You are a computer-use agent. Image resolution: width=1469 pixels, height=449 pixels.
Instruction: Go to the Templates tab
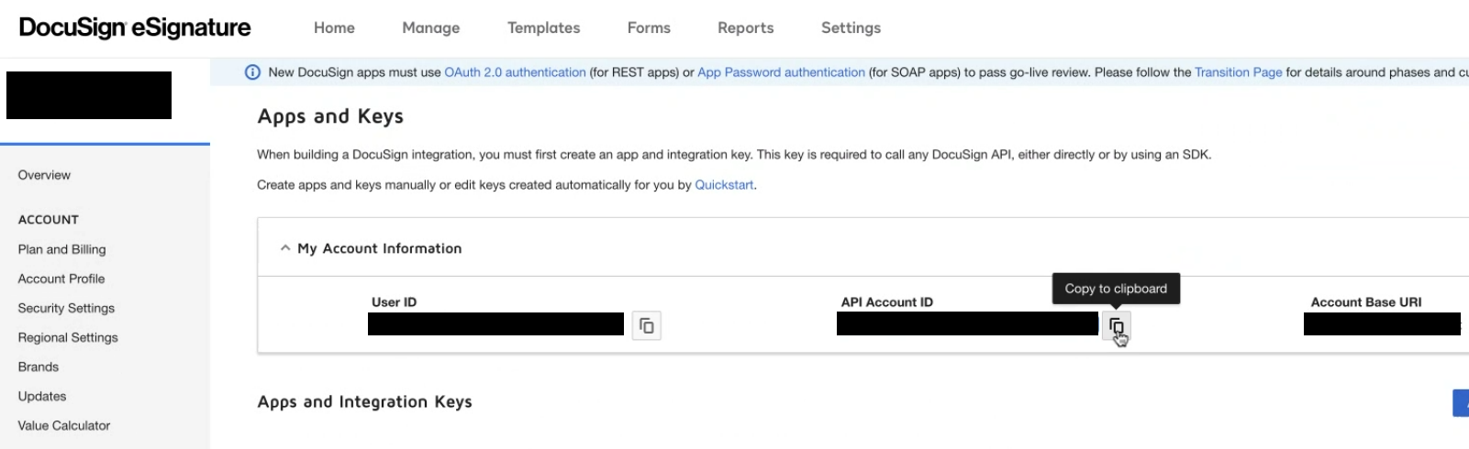[543, 28]
